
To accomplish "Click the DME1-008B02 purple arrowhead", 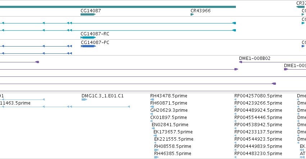I will (241, 62).
